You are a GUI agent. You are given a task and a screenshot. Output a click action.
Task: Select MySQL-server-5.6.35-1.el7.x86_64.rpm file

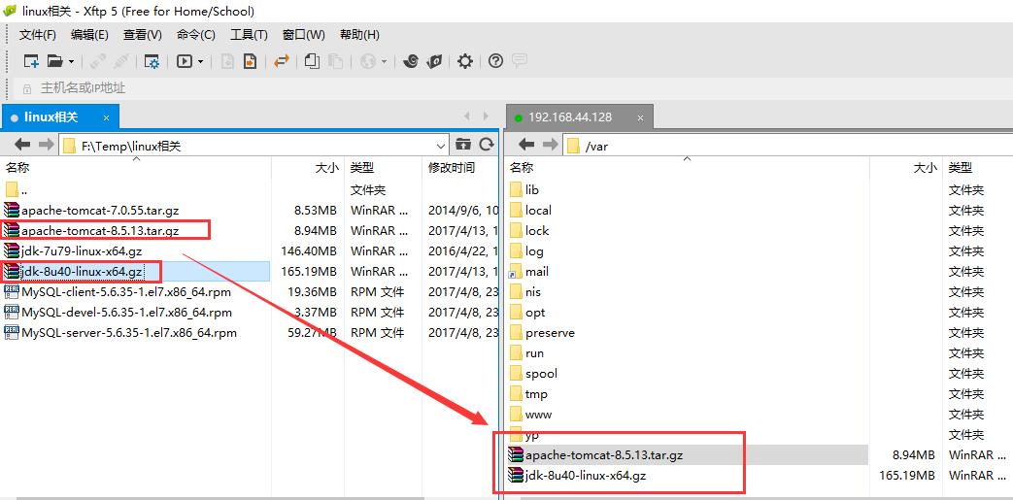coord(128,332)
